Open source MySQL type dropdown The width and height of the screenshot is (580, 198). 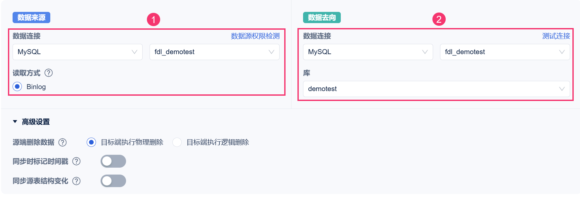77,52
